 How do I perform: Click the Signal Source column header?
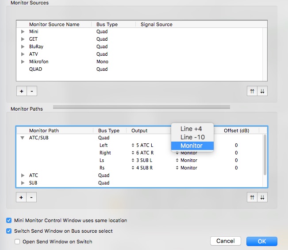click(x=157, y=24)
